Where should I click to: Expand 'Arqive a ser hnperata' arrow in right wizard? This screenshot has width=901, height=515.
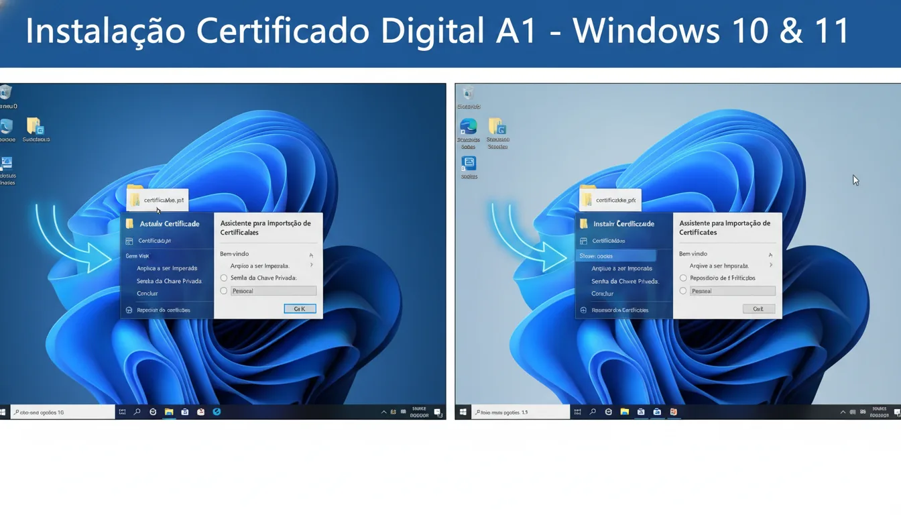[x=771, y=266]
